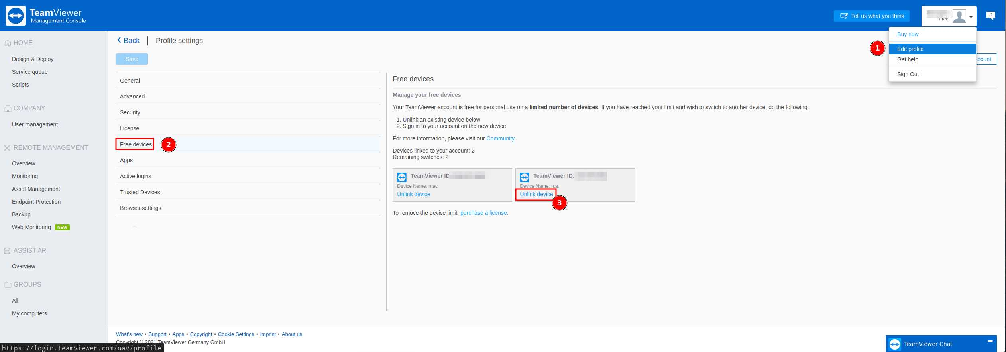The height and width of the screenshot is (352, 1006).
Task: Click the disabled Save button
Action: (132, 59)
